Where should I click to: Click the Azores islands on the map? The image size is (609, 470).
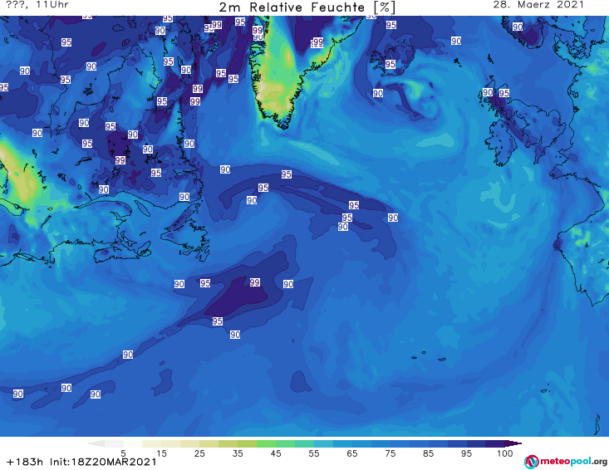click(430, 356)
